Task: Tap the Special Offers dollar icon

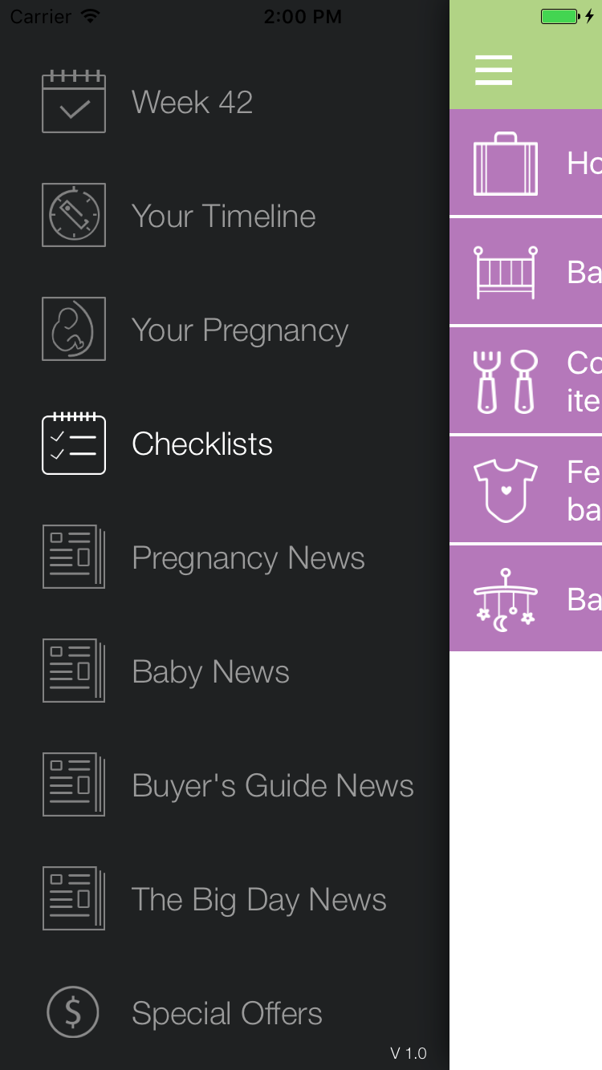Action: [x=73, y=1012]
